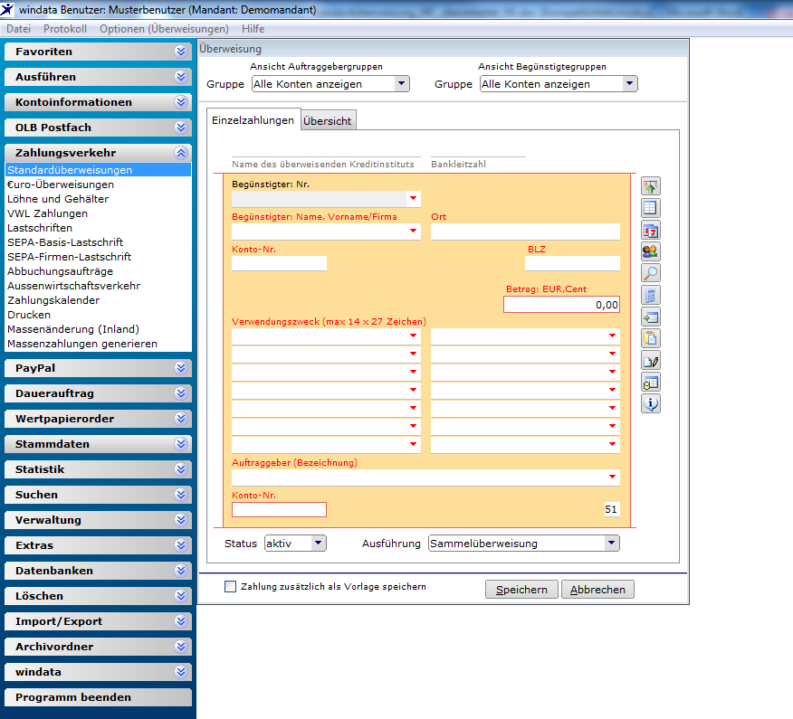Click the table grid toolbar icon
The height and width of the screenshot is (719, 793).
(x=650, y=208)
